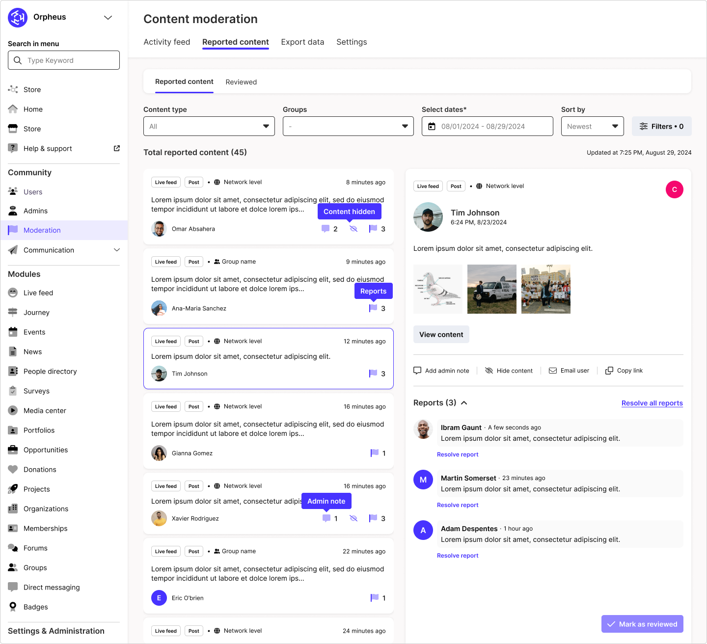Open the Groups module
Image resolution: width=707 pixels, height=644 pixels.
[35, 568]
